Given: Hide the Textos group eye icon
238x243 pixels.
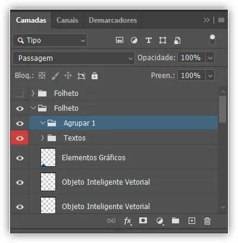Looking at the screenshot, I should pos(20,138).
